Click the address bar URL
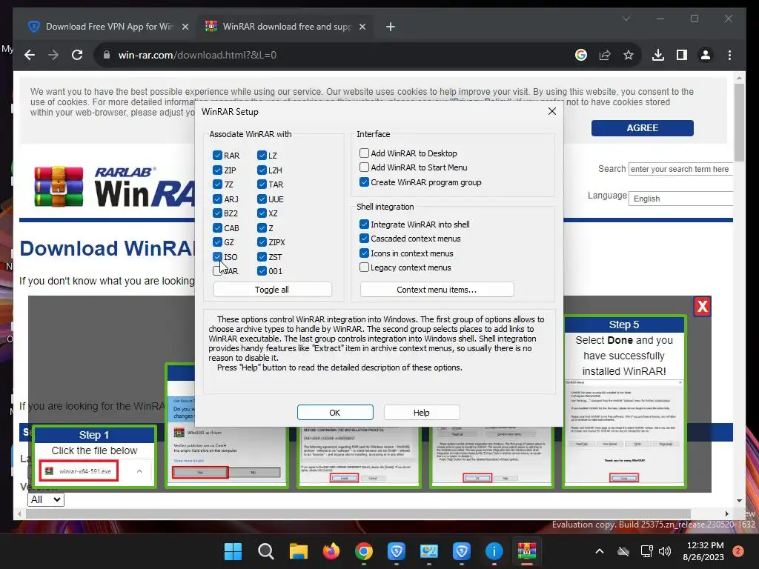Viewport: 759px width, 569px height. click(197, 55)
